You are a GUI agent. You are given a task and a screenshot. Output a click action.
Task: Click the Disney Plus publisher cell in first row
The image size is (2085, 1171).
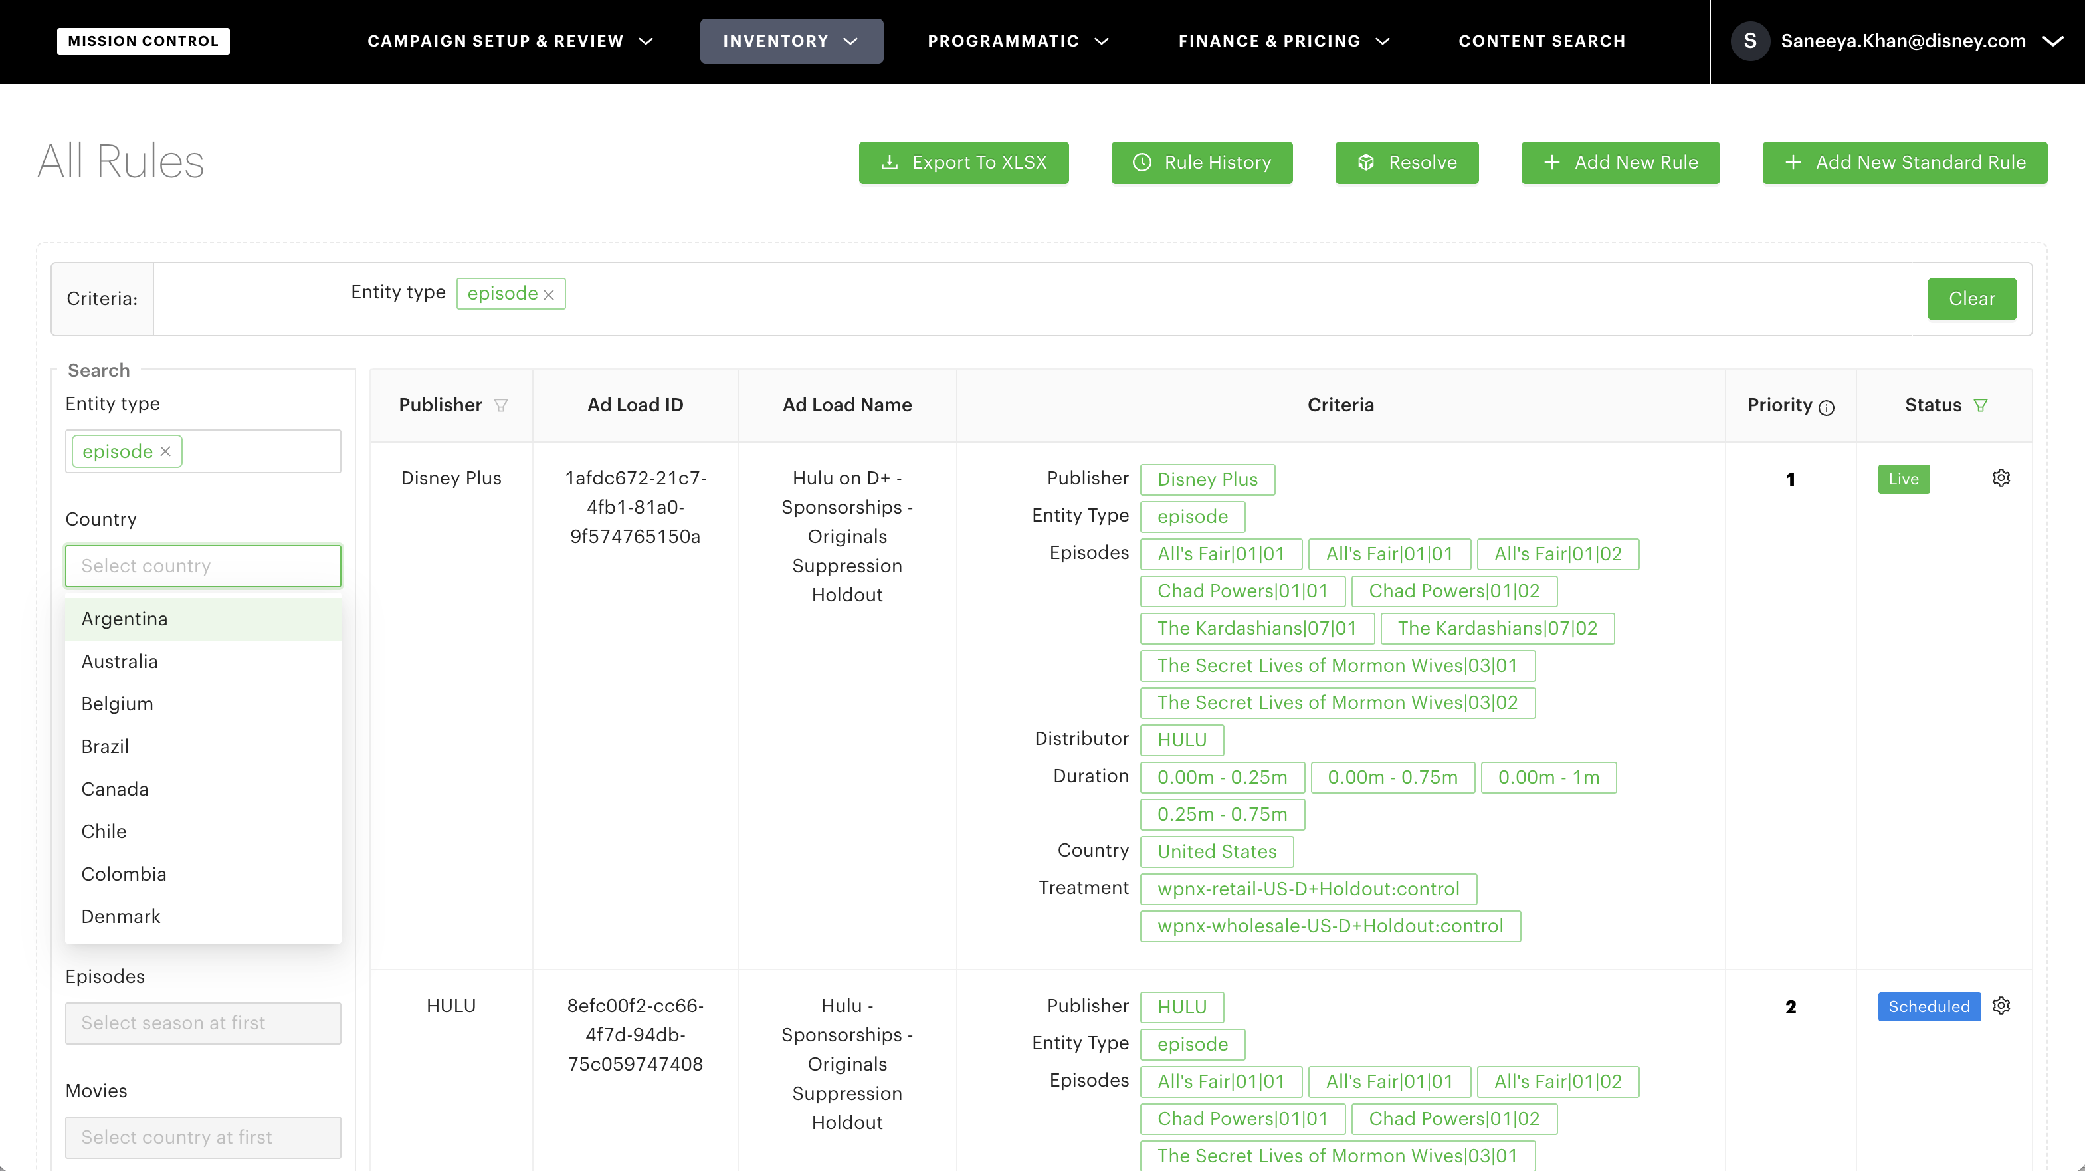point(451,478)
